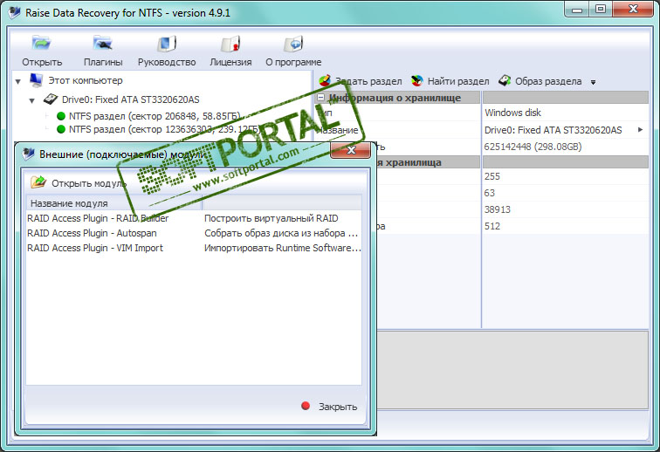Select RAID Access Plugin - Autospan row
Viewport: 660px width, 452px height.
pyautogui.click(x=194, y=233)
